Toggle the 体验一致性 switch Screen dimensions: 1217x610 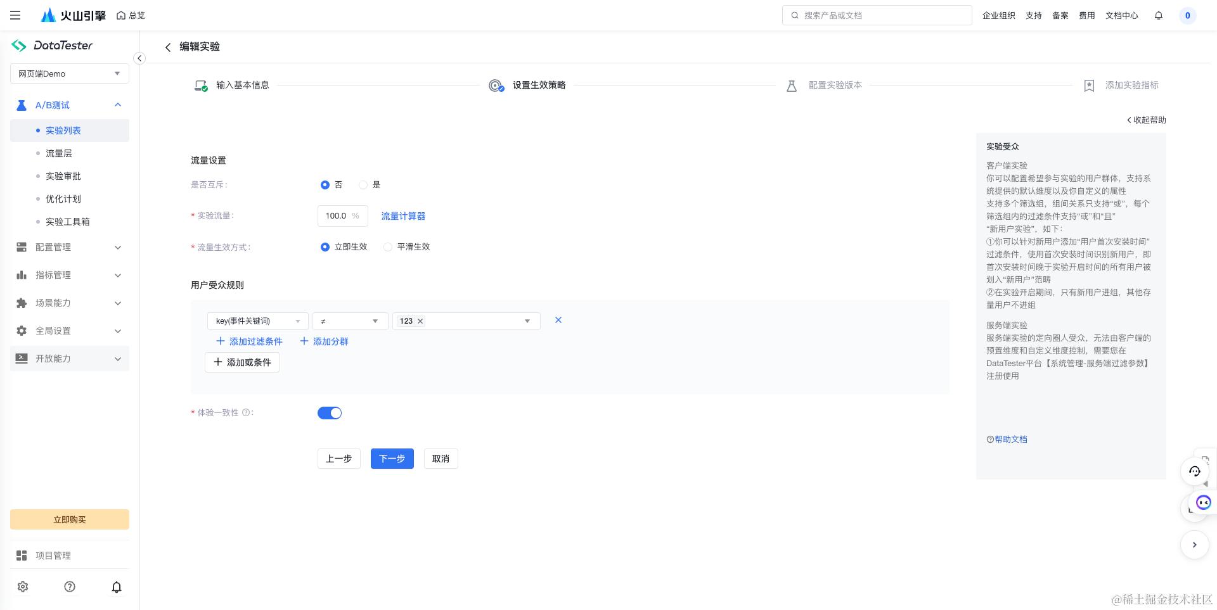coord(330,413)
